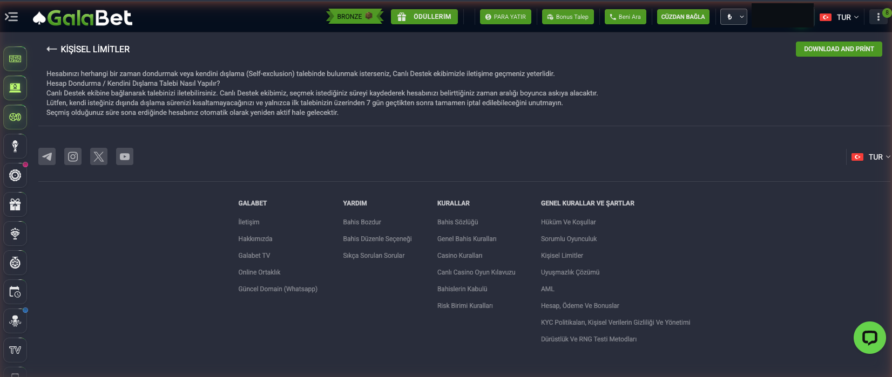Open Sıkça Sorulan Sorular link
The width and height of the screenshot is (892, 377).
374,256
